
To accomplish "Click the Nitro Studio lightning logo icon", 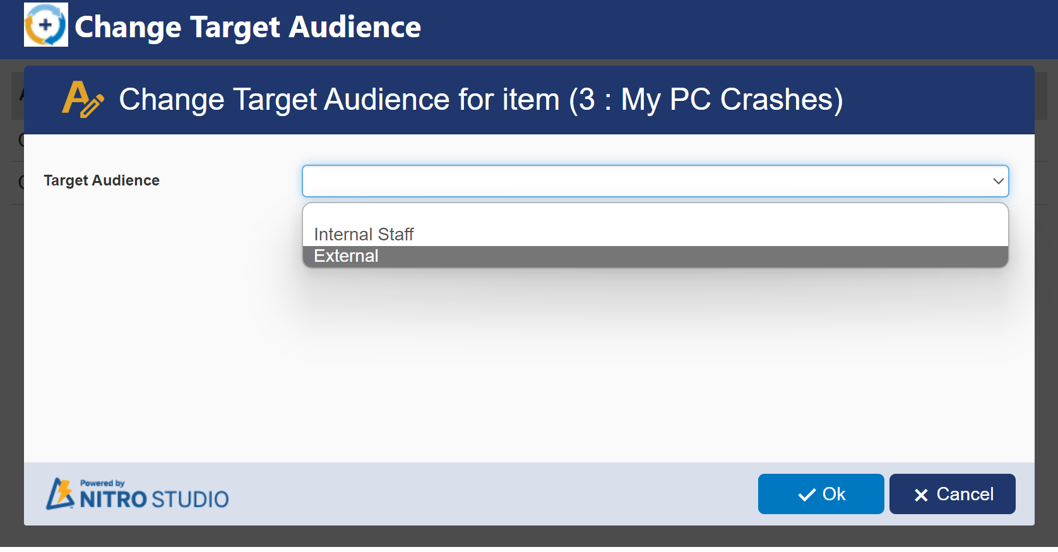I will coord(60,494).
